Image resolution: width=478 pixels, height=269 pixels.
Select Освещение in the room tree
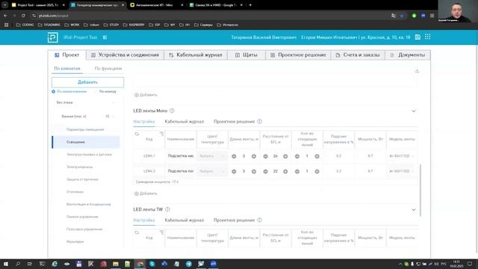[86, 142]
